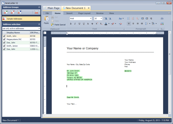Switch to the View ribbon tab
This screenshot has height=124, width=173.
coord(111,13)
